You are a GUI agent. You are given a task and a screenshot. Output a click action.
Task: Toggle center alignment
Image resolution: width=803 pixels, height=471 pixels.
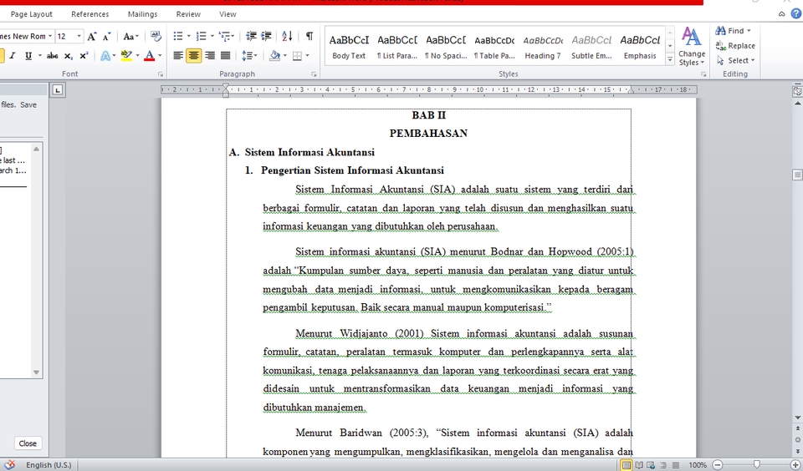(x=193, y=56)
